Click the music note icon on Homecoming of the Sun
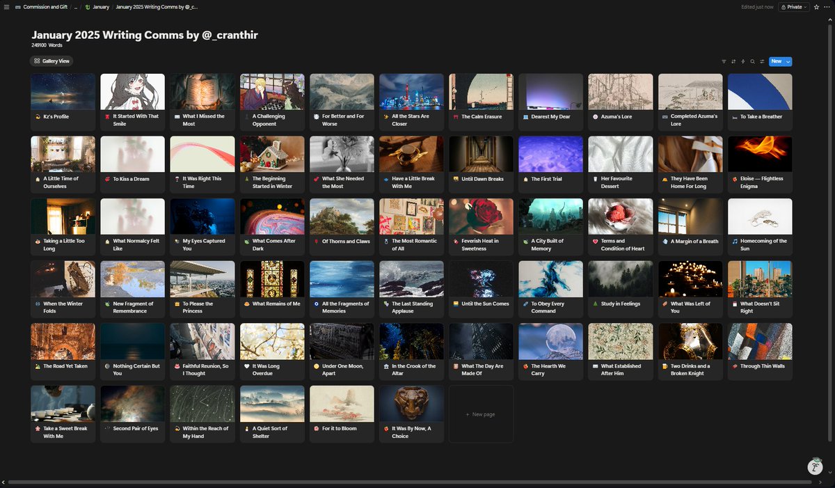This screenshot has width=835, height=488. point(735,241)
